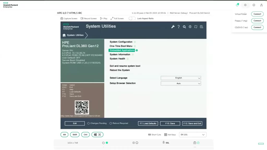Choose Reboot the System

coord(120,70)
